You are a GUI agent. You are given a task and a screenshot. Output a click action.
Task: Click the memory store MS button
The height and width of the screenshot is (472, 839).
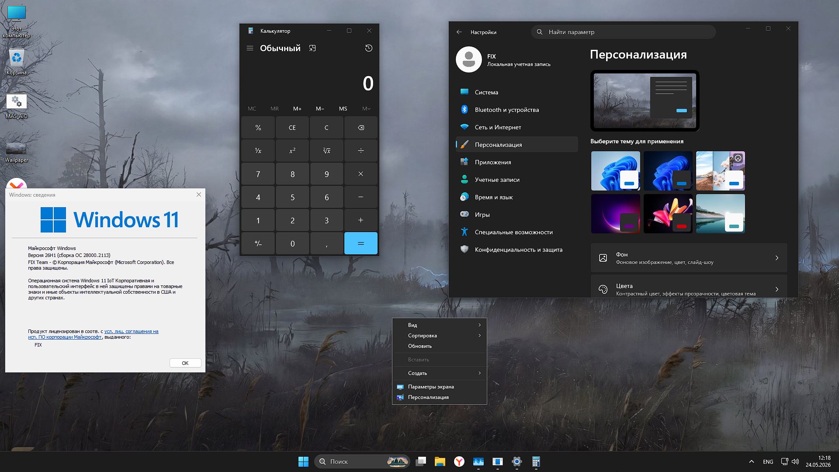(x=343, y=108)
